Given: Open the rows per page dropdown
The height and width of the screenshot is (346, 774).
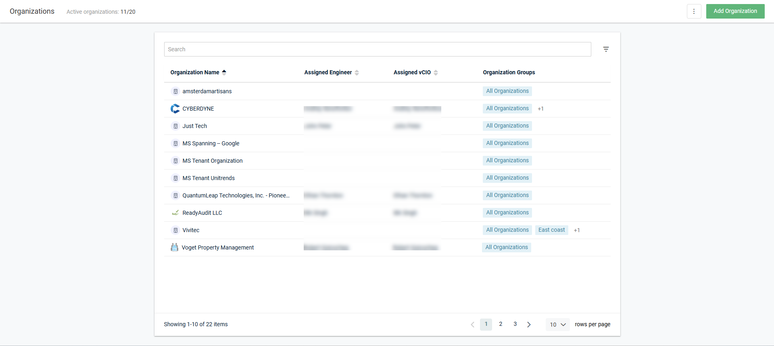Looking at the screenshot, I should (x=557, y=325).
